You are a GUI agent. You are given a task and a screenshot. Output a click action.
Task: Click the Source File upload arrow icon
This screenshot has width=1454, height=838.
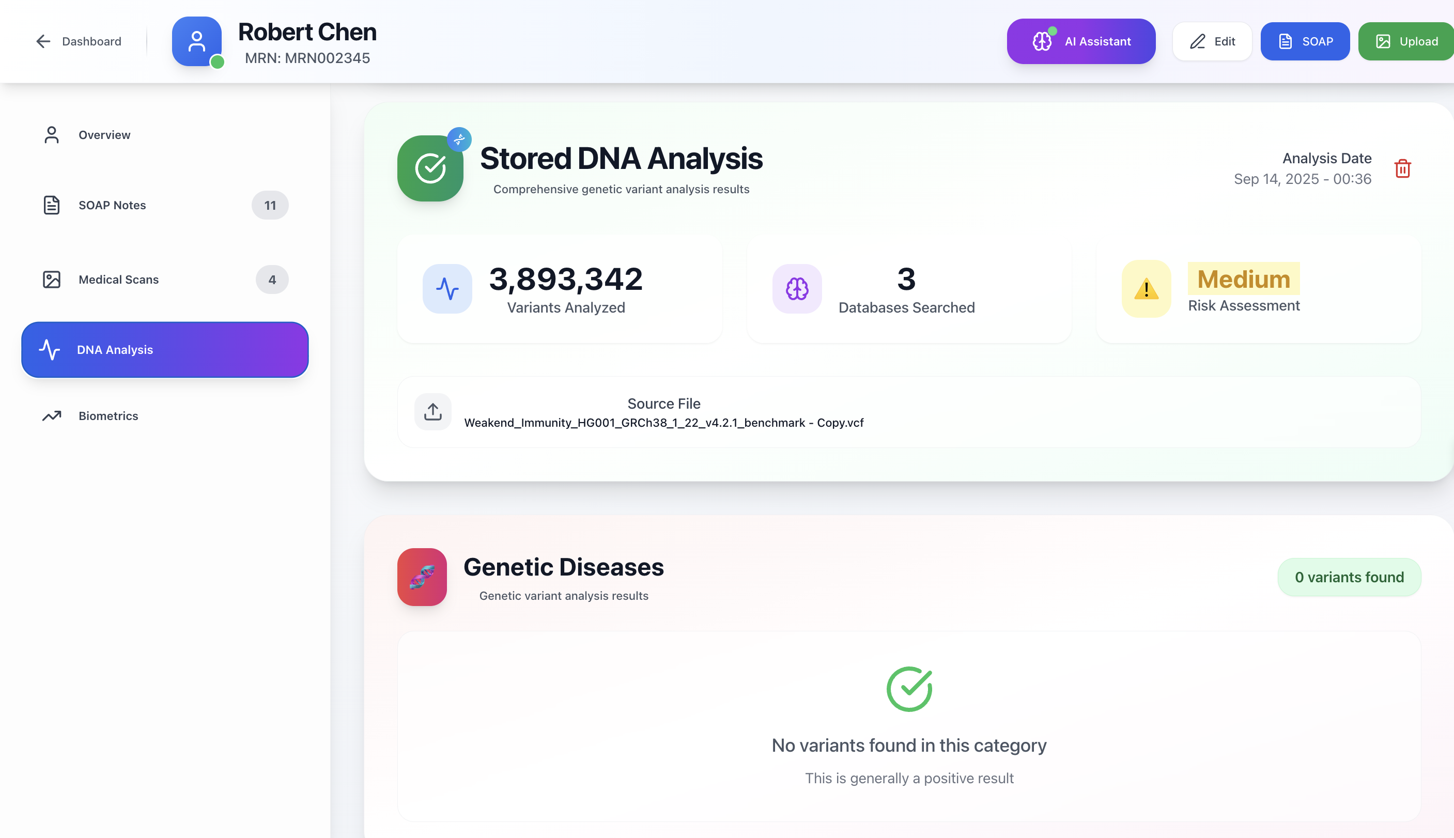(x=433, y=412)
